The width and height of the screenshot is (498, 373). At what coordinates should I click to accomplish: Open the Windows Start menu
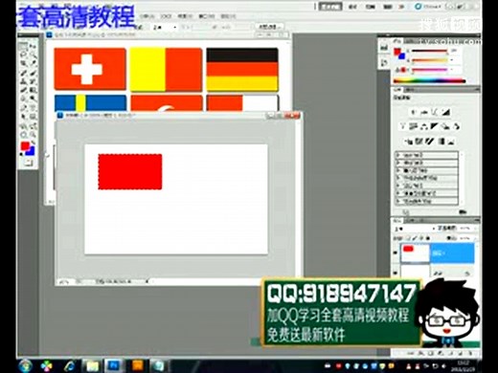26,365
